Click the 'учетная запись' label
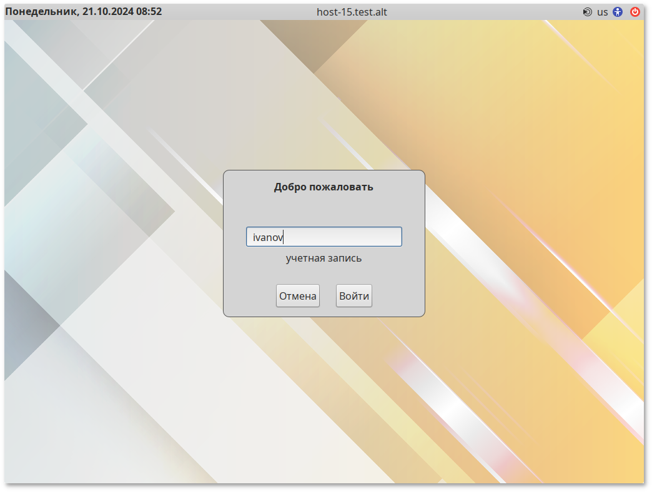652x492 pixels. point(324,258)
